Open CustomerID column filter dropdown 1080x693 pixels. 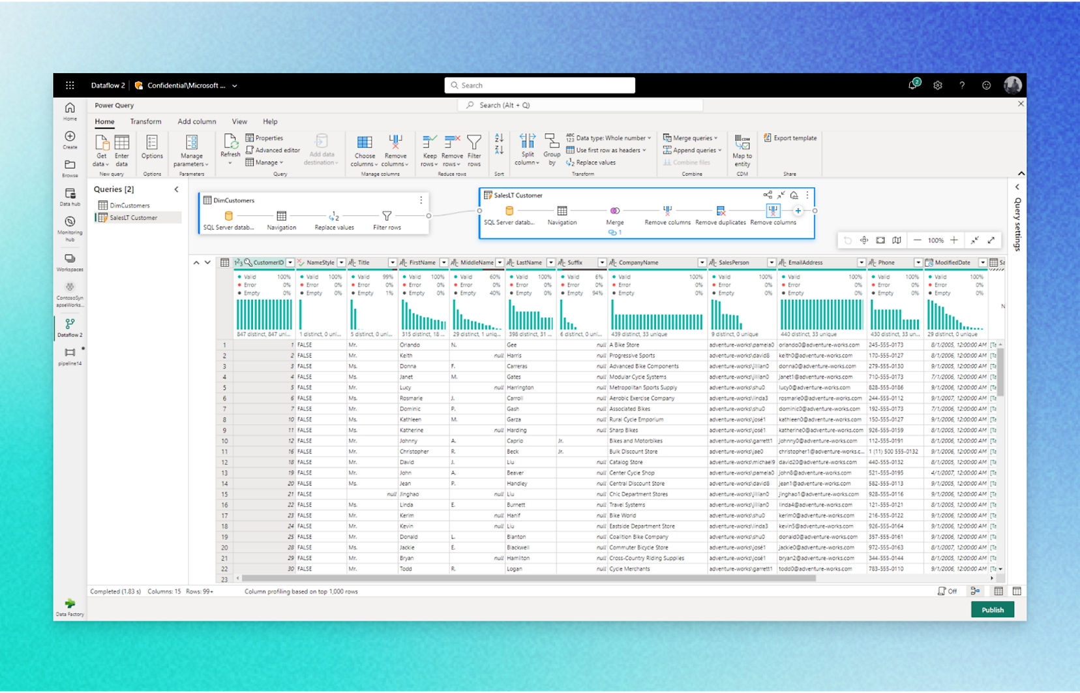[290, 262]
